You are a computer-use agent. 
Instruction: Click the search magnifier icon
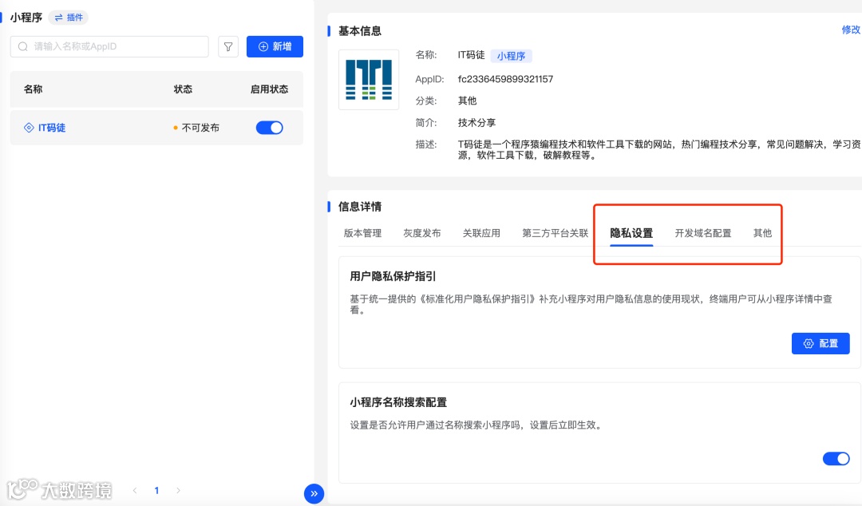[x=22, y=47]
